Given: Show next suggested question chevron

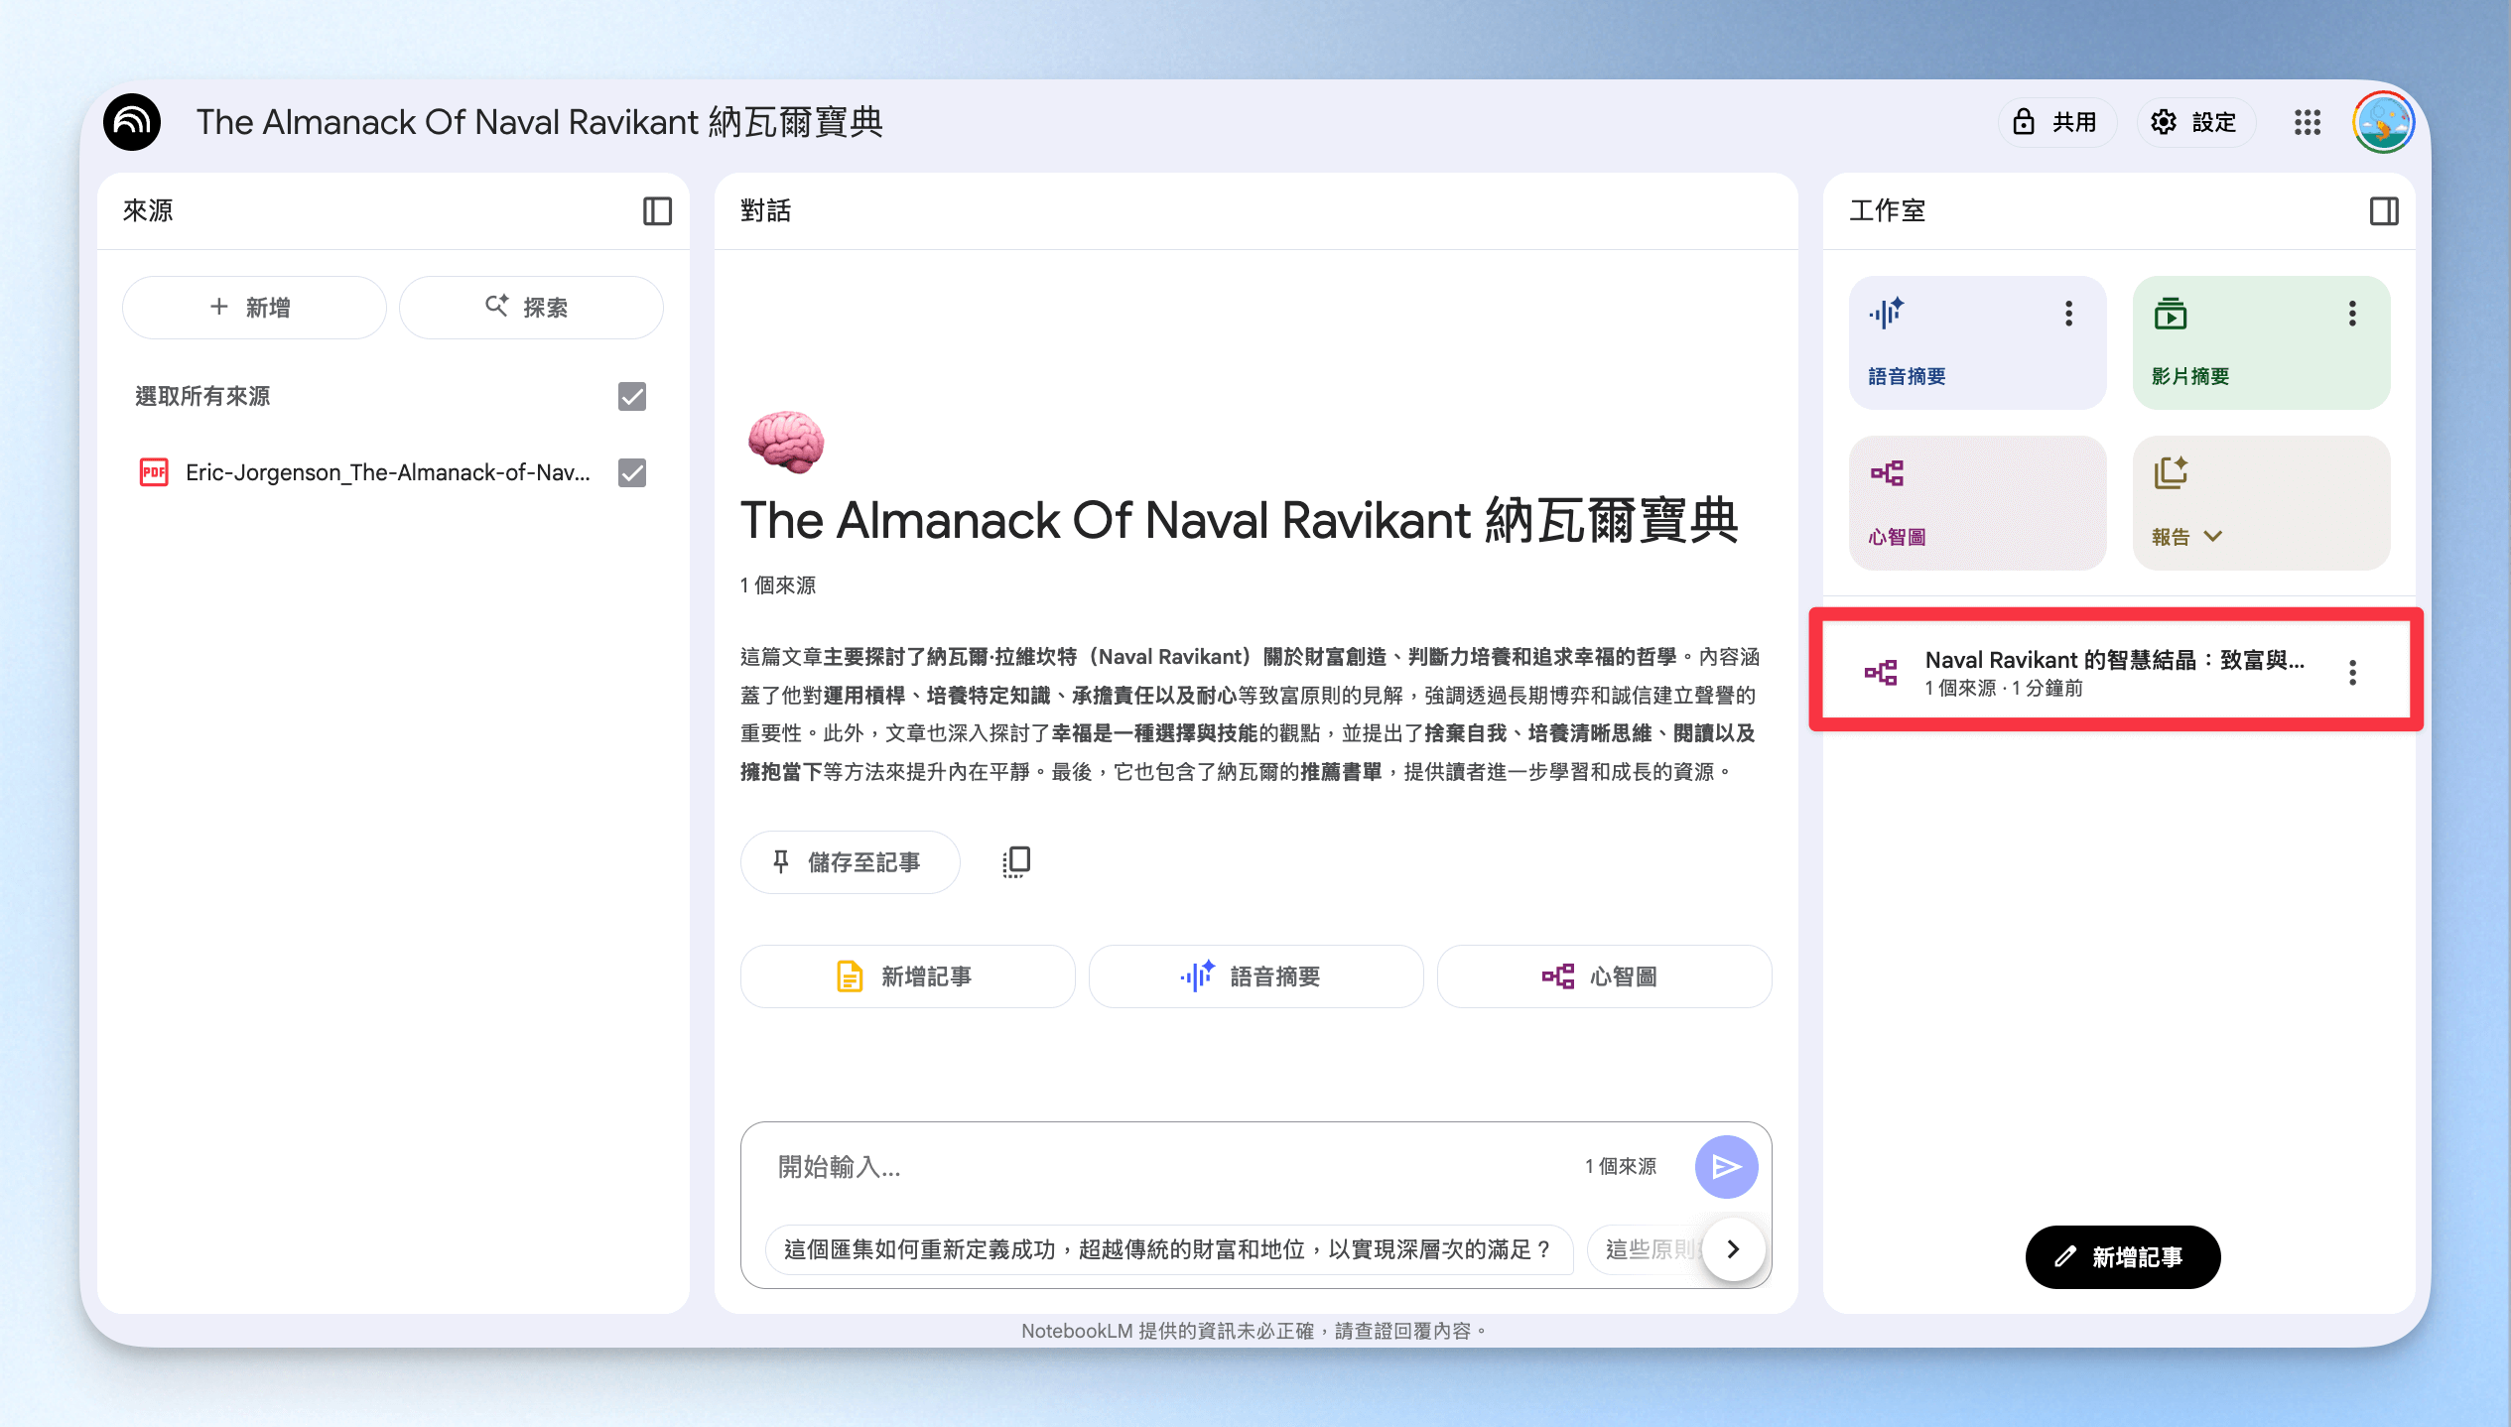Looking at the screenshot, I should (1733, 1248).
